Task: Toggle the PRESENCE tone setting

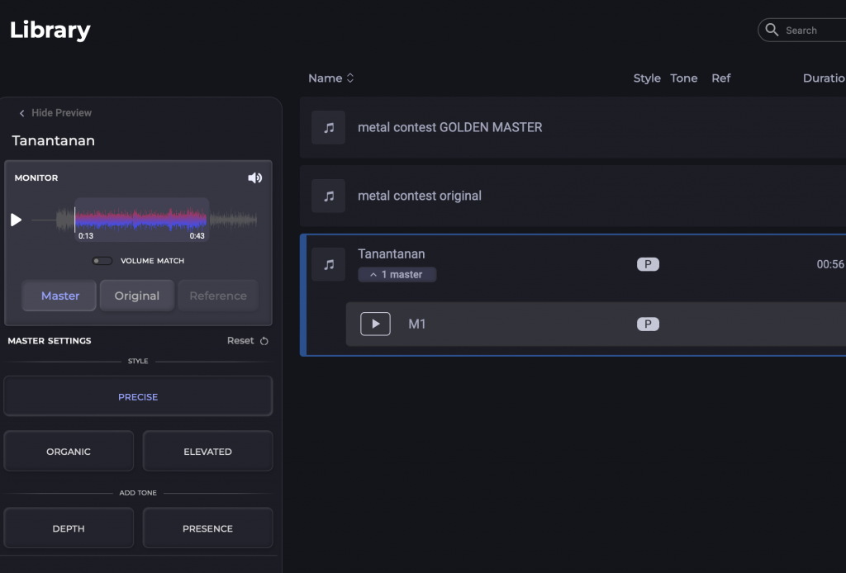Action: pyautogui.click(x=207, y=528)
